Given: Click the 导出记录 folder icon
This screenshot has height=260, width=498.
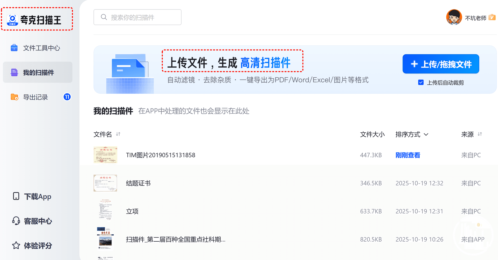Looking at the screenshot, I should tap(14, 97).
